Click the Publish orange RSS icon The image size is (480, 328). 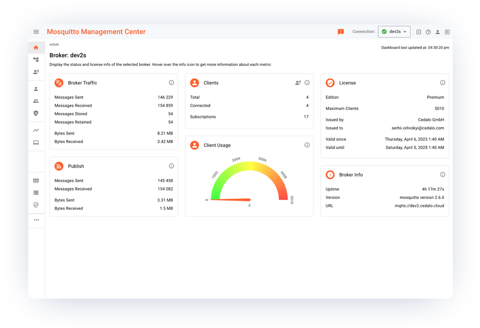point(59,166)
